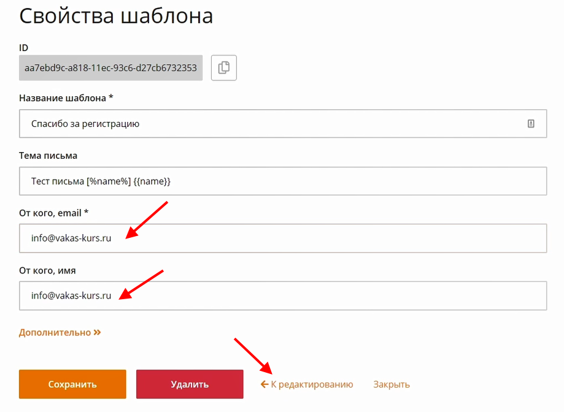Click into the От кого, имя input
This screenshot has height=412, width=564.
click(x=282, y=296)
